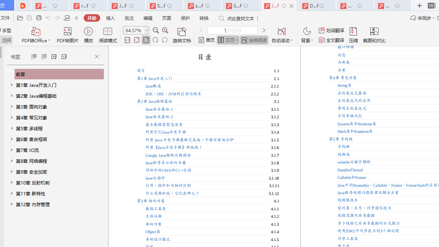
Task: Open the 双页 dropdown arrow
Action: 237,40
